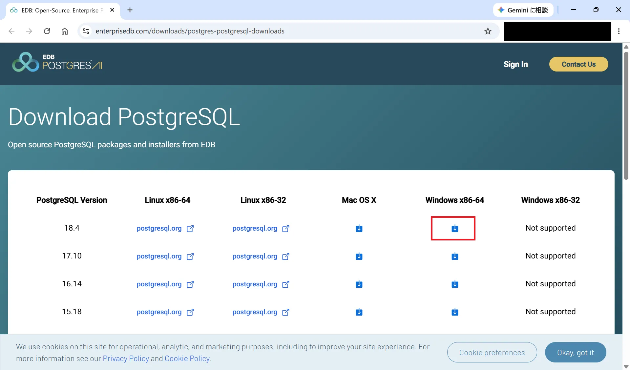Click the page scrollbar up arrow
The image size is (630, 370).
click(x=626, y=47)
